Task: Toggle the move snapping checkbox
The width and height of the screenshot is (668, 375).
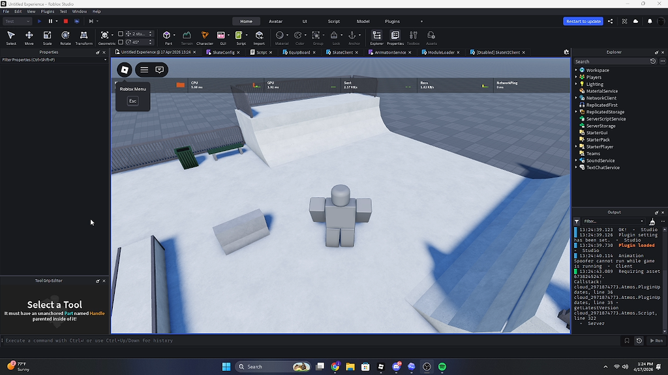Action: [121, 34]
